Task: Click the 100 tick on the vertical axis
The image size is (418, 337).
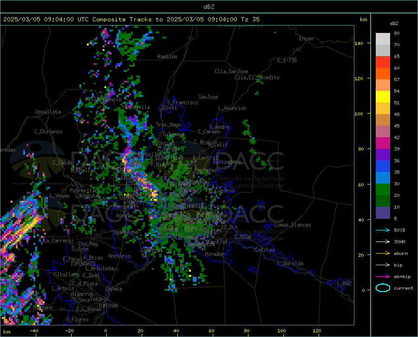Action: 359,114
